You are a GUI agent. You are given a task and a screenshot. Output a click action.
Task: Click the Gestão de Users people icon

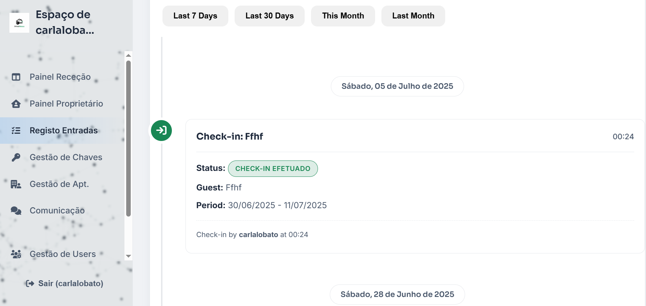16,254
